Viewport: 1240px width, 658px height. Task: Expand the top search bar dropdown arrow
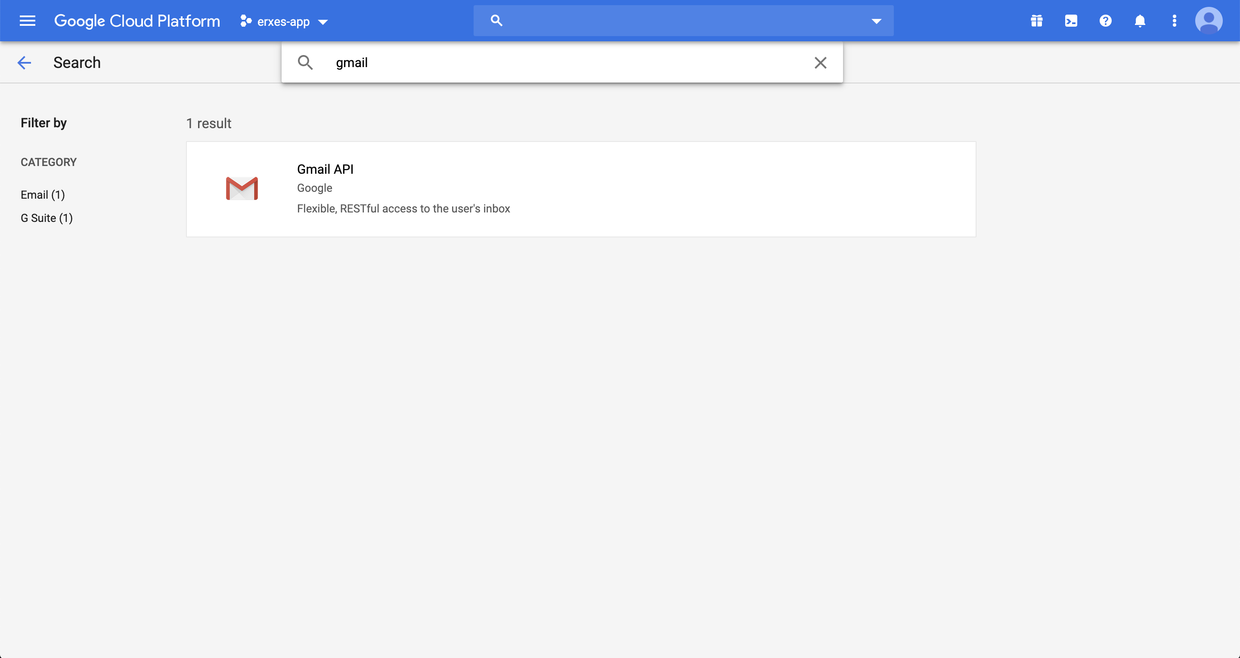coord(876,21)
